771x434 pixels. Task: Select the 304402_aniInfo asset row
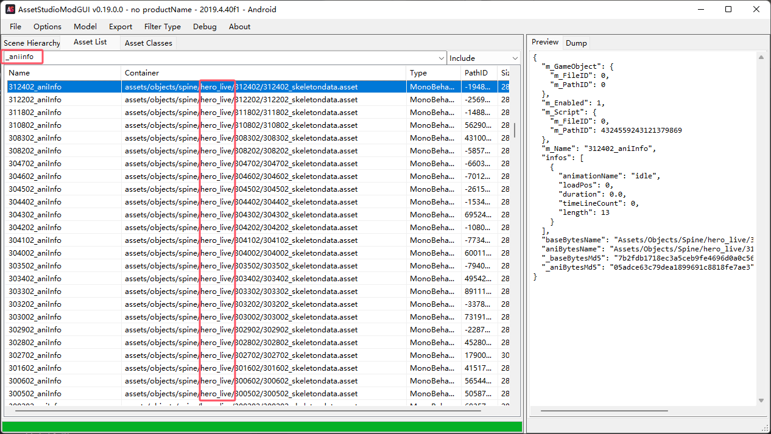click(258, 201)
